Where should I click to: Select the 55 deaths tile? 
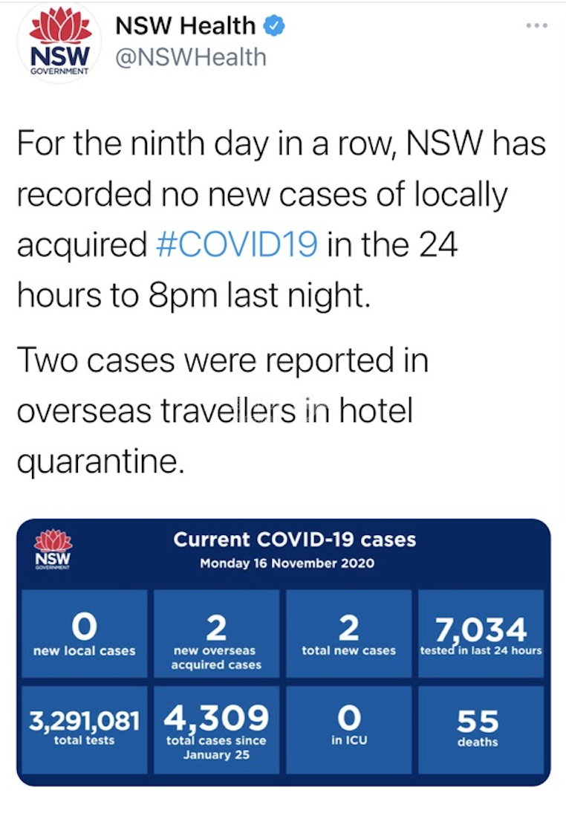pyautogui.click(x=481, y=730)
